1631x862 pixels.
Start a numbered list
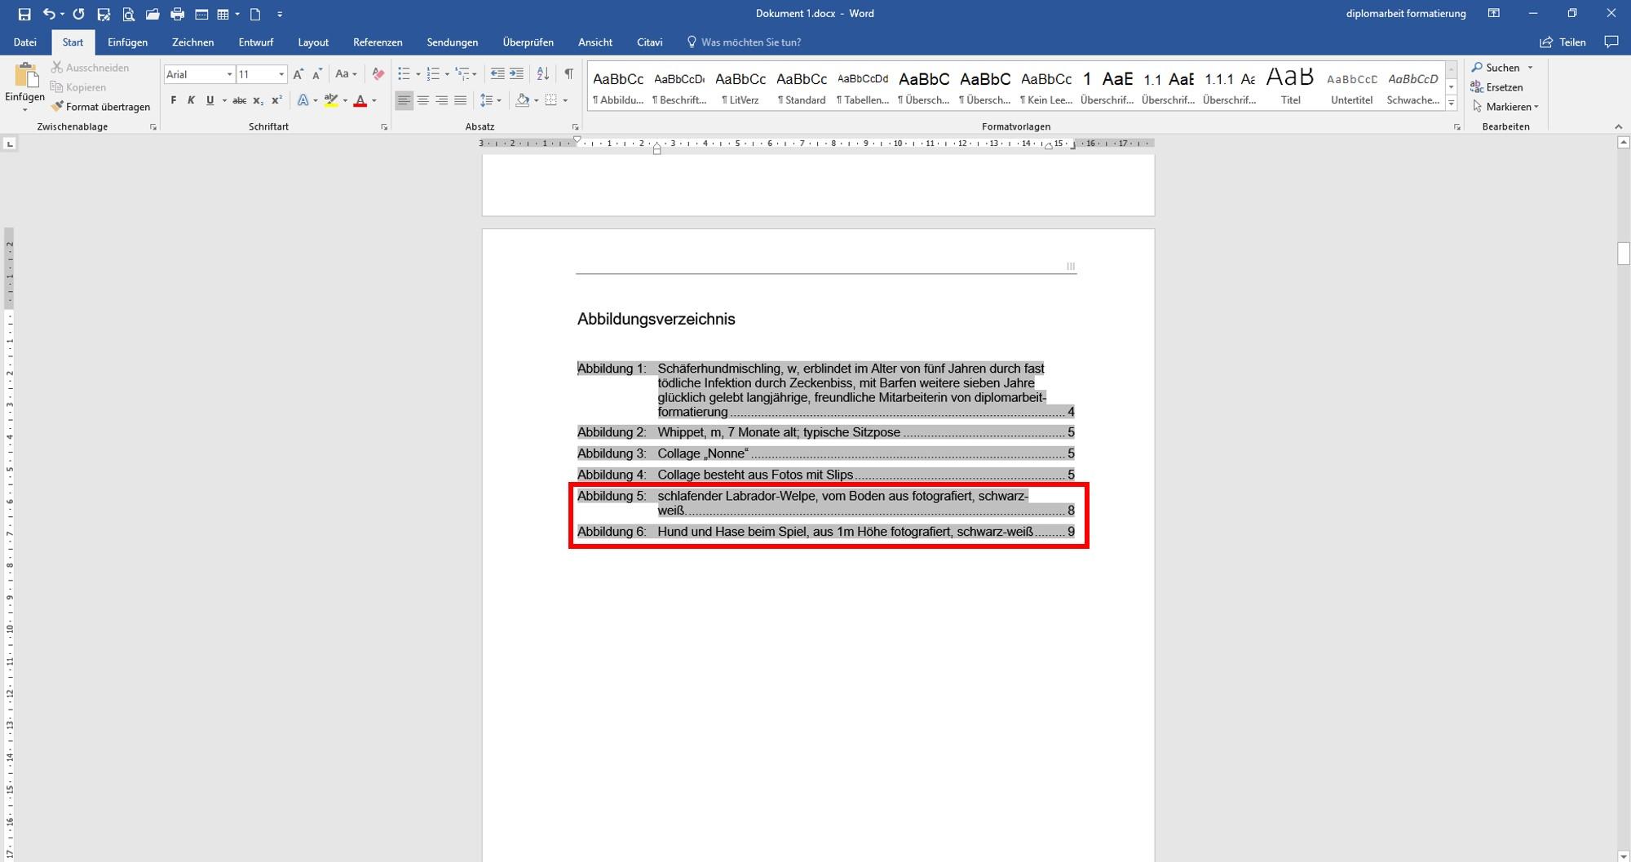tap(433, 74)
